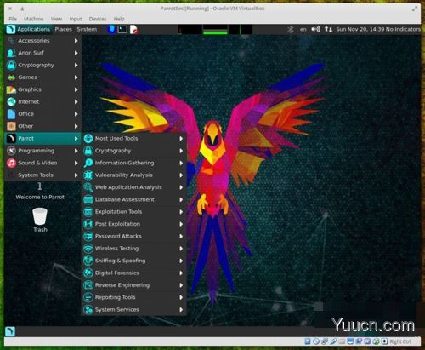425x350 pixels.
Task: Expand the System Services submenu arrow
Action: pyautogui.click(x=181, y=309)
